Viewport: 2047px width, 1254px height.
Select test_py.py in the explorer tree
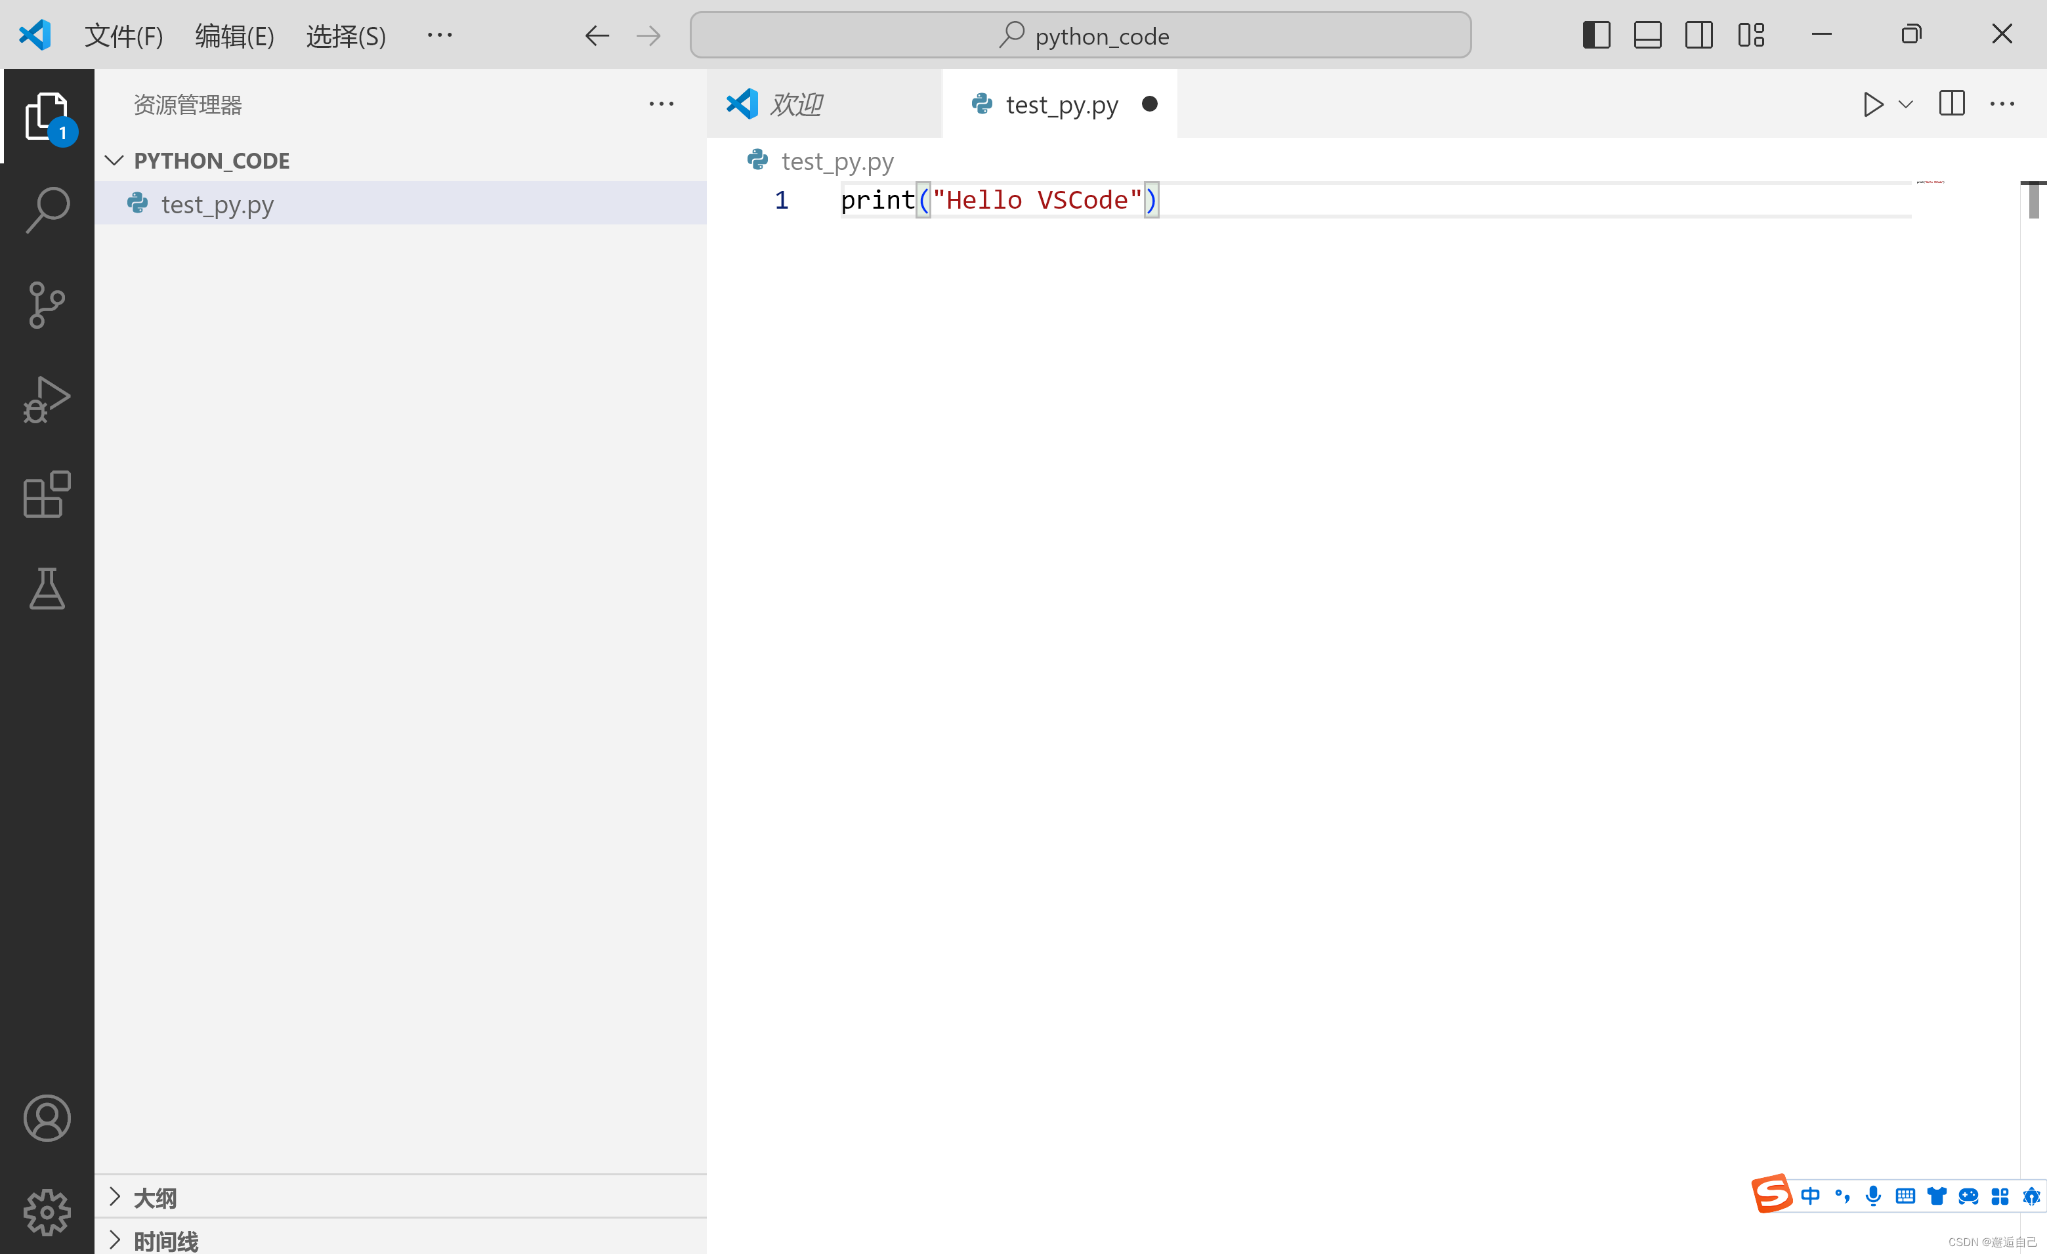[217, 204]
